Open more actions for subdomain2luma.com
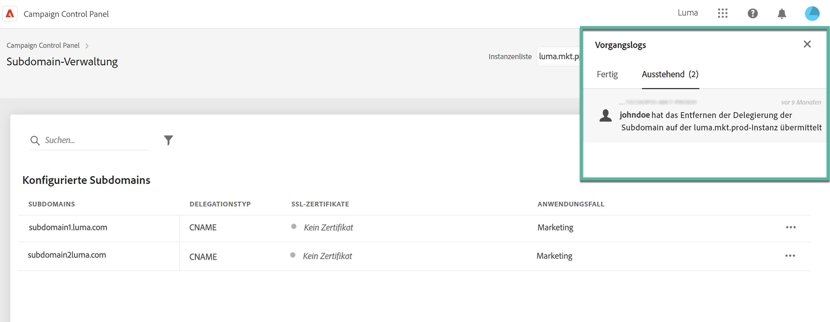Viewport: 830px width, 322px height. coord(790,256)
